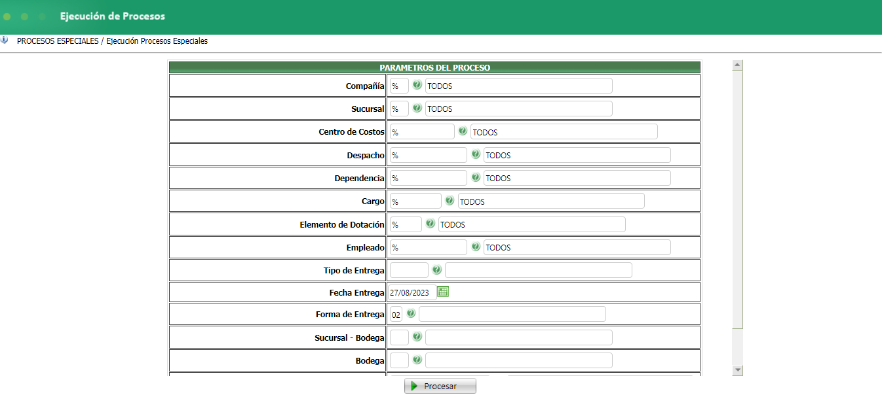Open the lookup icon for Empleado
This screenshot has height=414, width=882.
pos(476,247)
